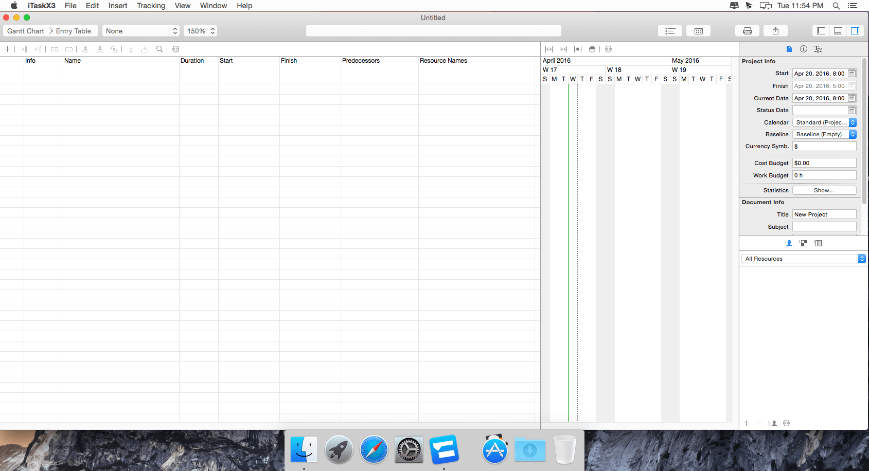869x471 pixels.
Task: Show project inspector with blue document icon
Action: [789, 49]
